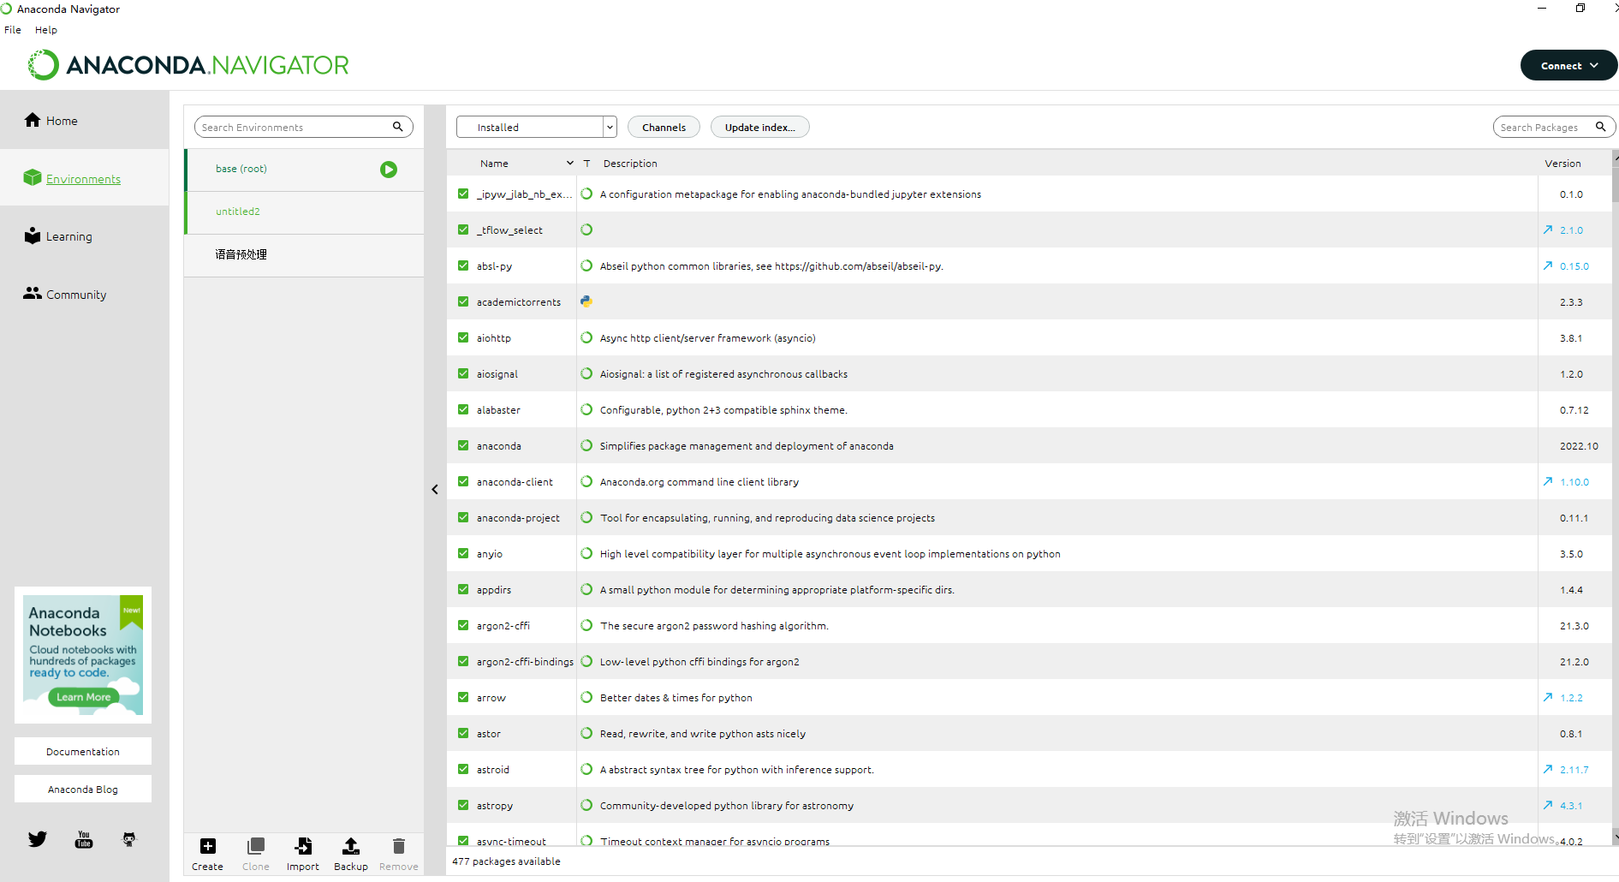Click the anaconda-project package name

(518, 518)
